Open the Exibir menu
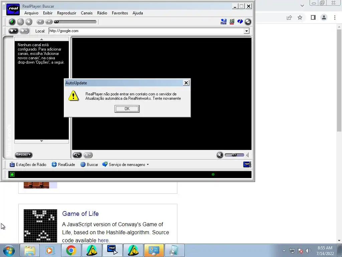 click(x=47, y=13)
